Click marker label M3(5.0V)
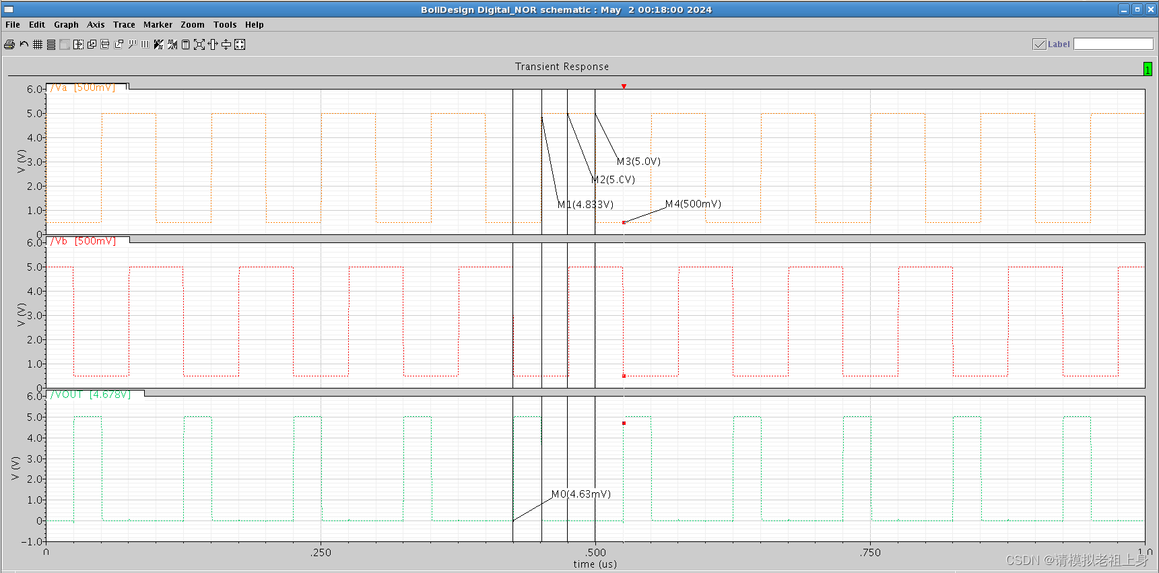 [638, 162]
